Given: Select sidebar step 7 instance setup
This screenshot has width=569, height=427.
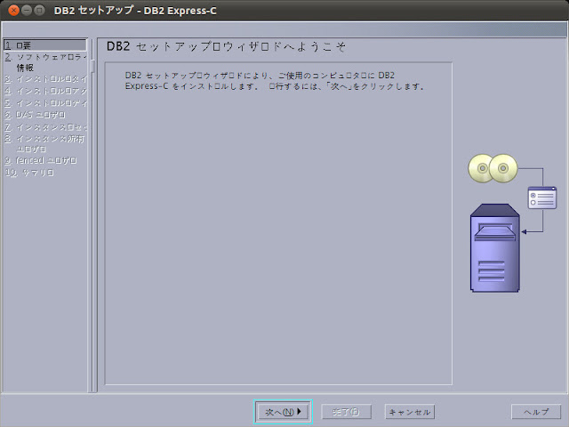Looking at the screenshot, I should pyautogui.click(x=45, y=127).
